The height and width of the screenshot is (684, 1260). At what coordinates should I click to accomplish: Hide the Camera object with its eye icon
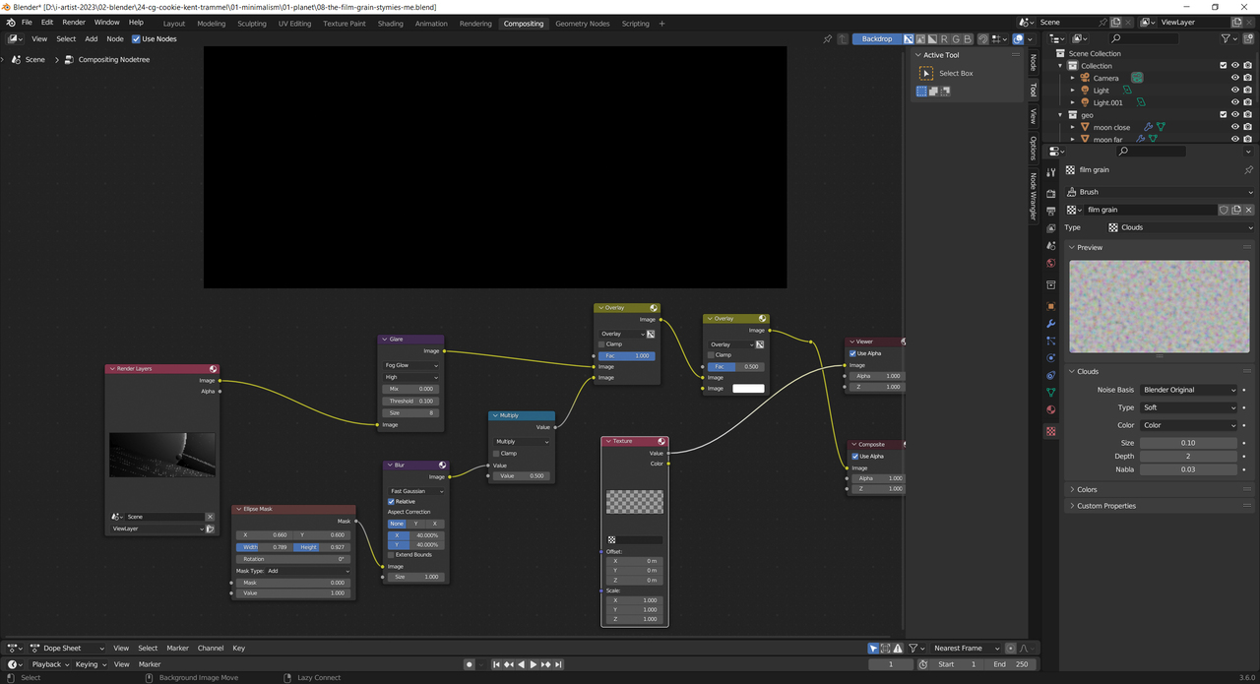coord(1235,78)
